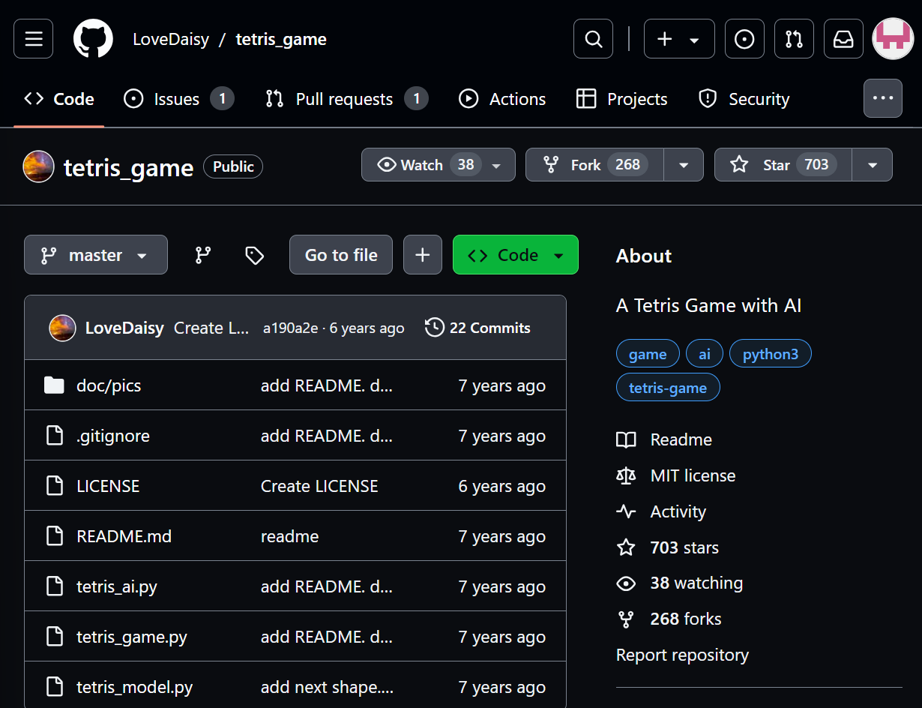View the 22 Commits history
This screenshot has width=922, height=708.
(x=478, y=328)
